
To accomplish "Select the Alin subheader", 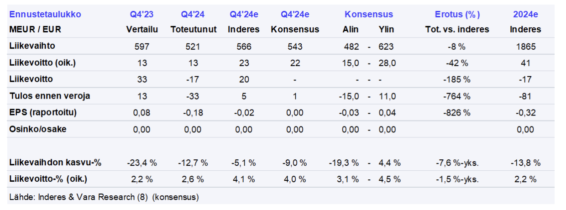I will coord(351,30).
